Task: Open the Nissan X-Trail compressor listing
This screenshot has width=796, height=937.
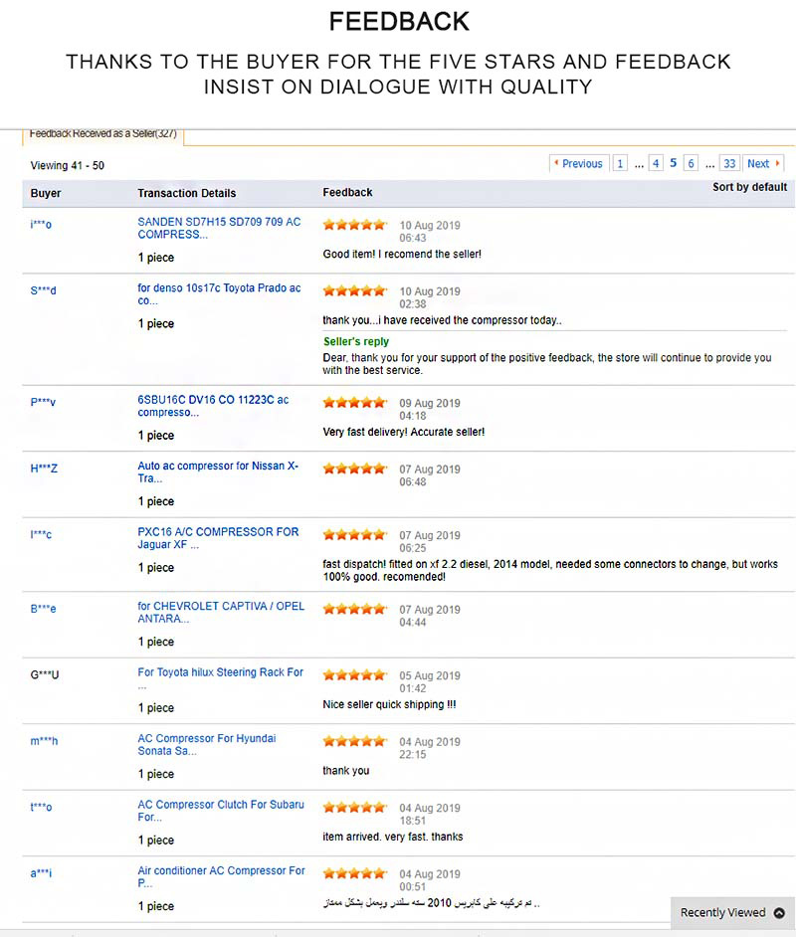Action: pyautogui.click(x=218, y=472)
